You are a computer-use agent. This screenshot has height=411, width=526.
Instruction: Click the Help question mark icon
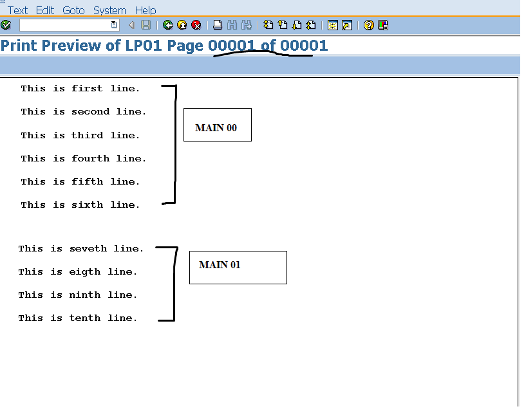(x=367, y=25)
